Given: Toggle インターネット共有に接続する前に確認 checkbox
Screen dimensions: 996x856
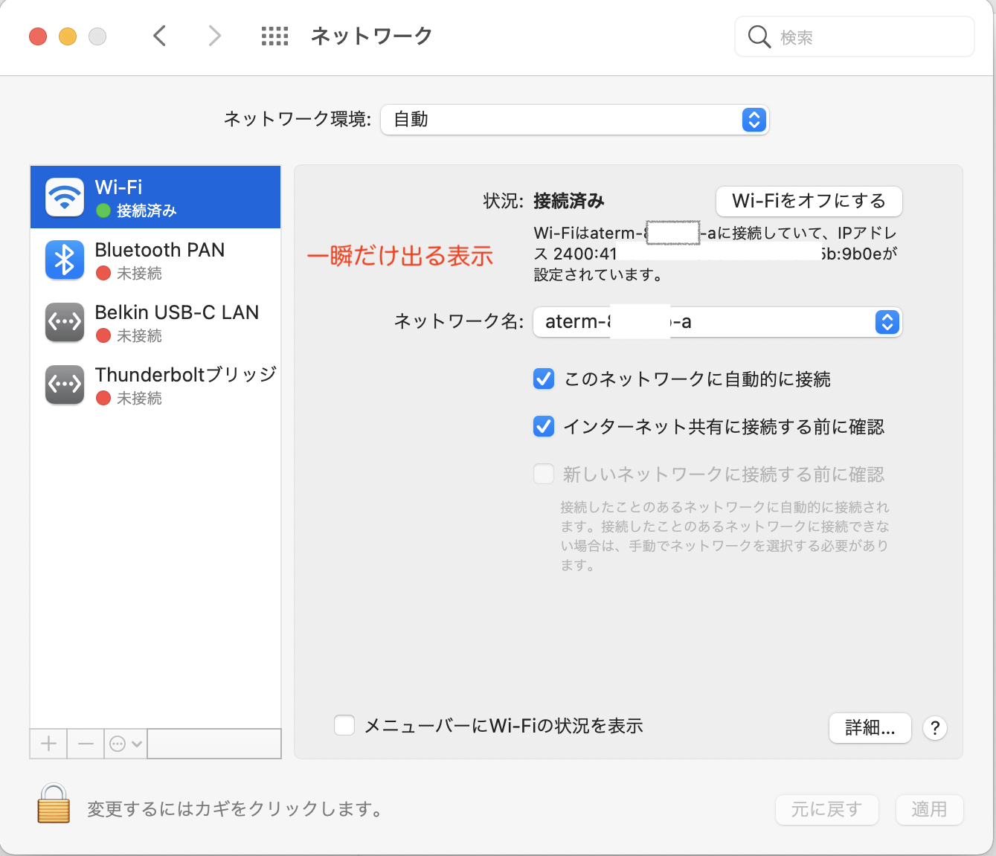Looking at the screenshot, I should click(544, 427).
